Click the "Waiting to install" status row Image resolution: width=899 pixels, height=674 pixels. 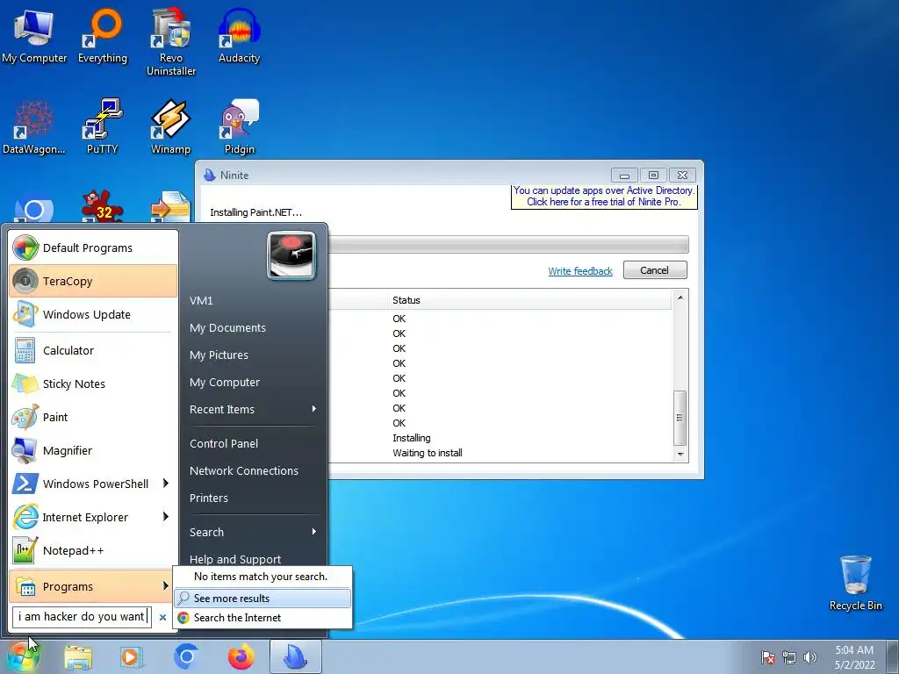click(428, 453)
